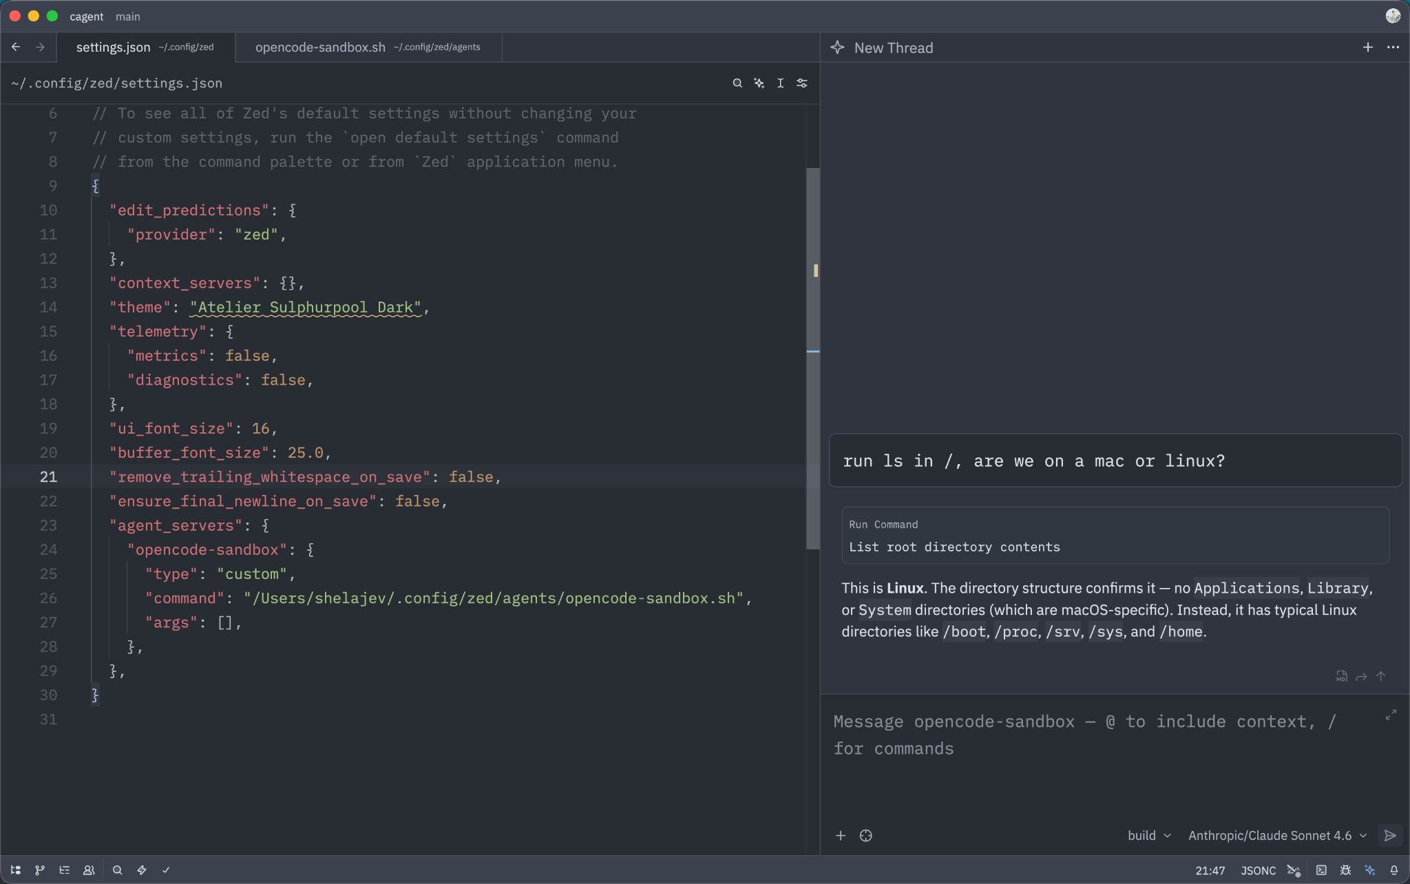Click the "List root directory contents" text
This screenshot has width=1410, height=884.
(954, 547)
